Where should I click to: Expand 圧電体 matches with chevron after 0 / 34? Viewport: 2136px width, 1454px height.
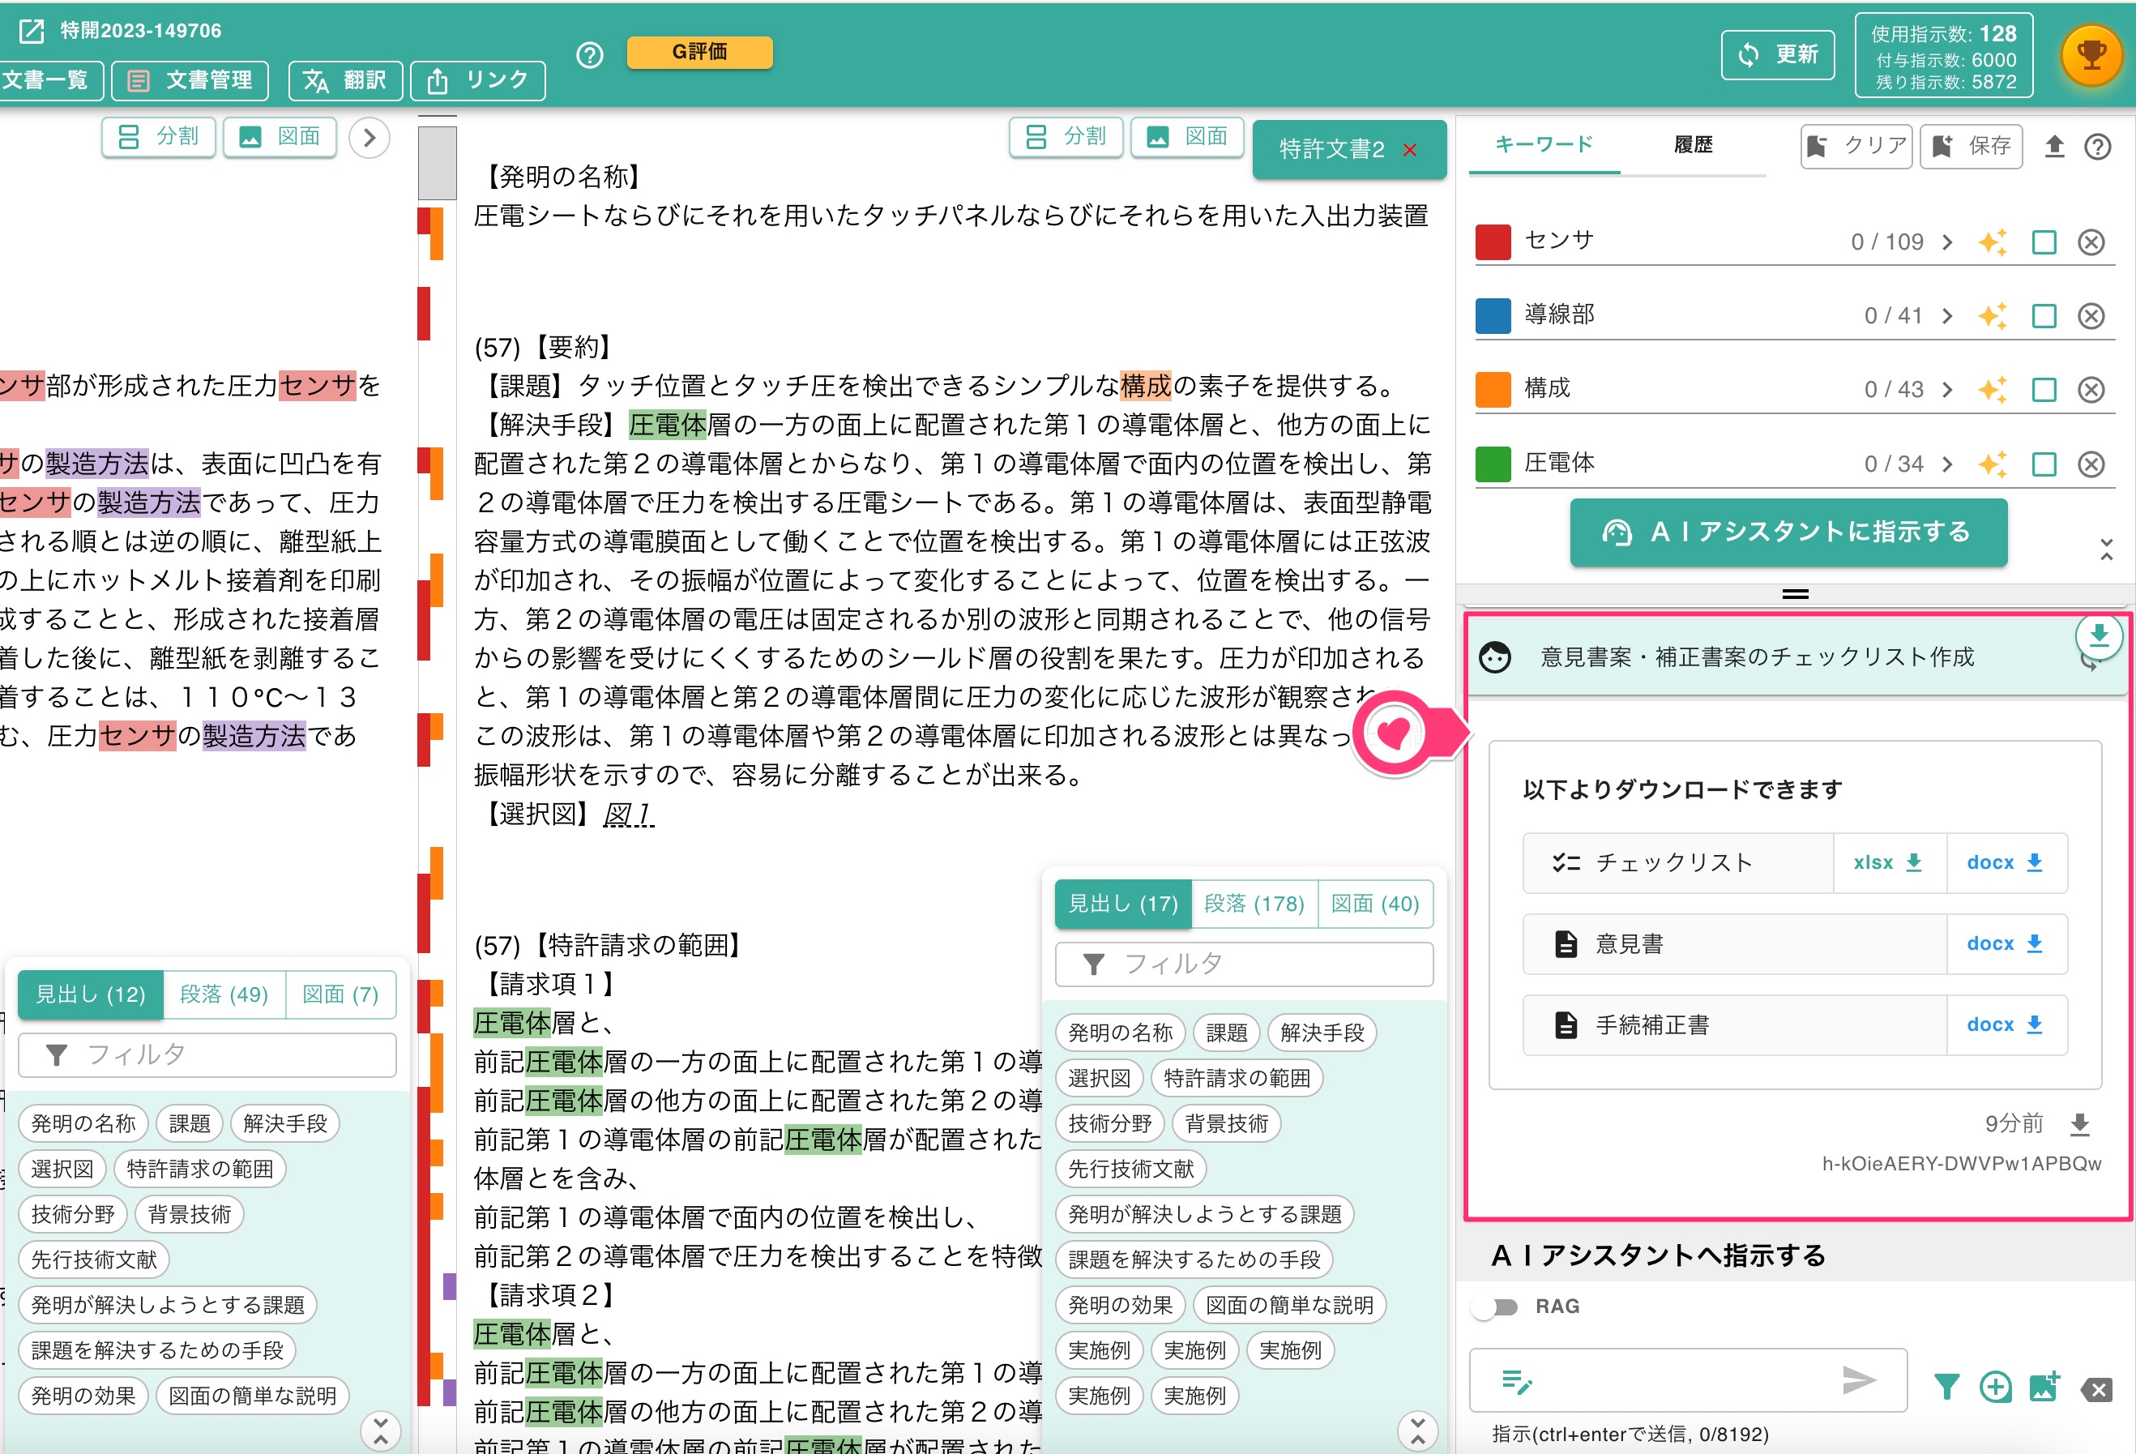[1946, 464]
